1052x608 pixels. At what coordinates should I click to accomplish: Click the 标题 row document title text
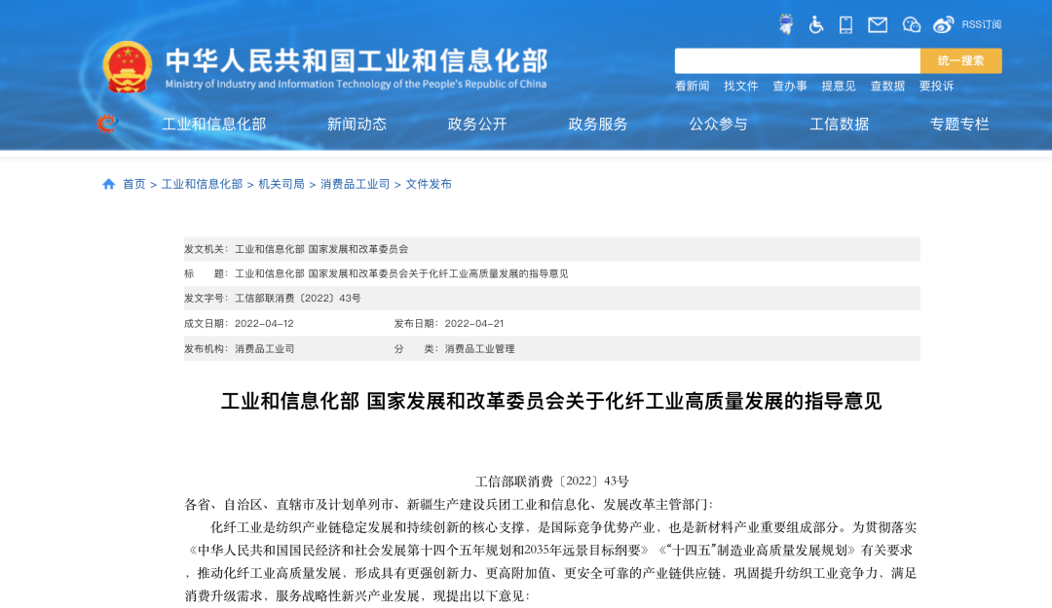click(x=401, y=273)
